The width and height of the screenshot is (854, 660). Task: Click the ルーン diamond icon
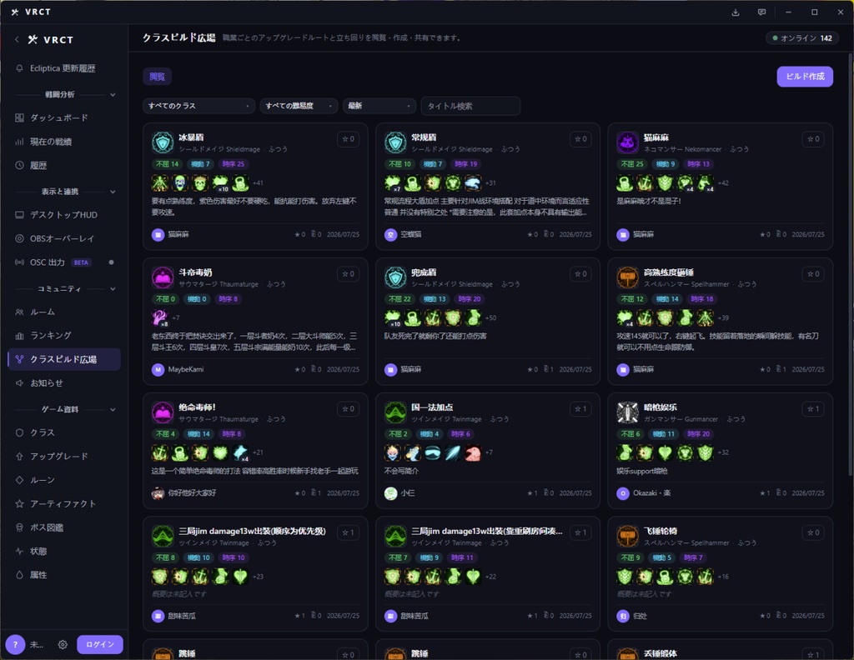coord(20,480)
